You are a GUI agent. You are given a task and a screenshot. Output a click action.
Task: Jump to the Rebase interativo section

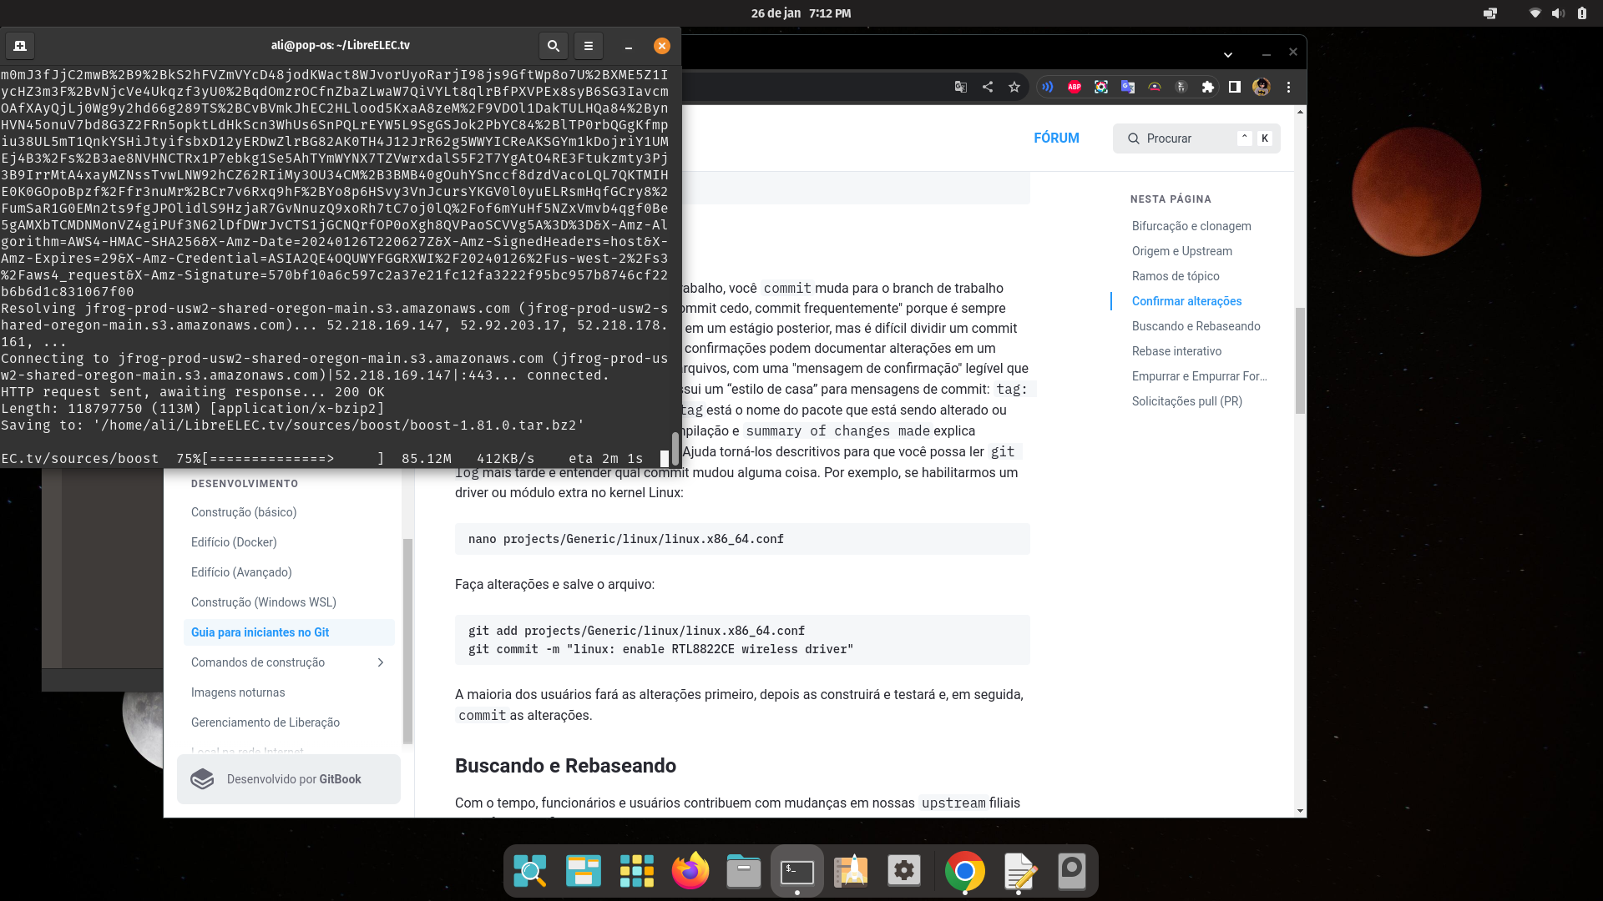pyautogui.click(x=1176, y=351)
